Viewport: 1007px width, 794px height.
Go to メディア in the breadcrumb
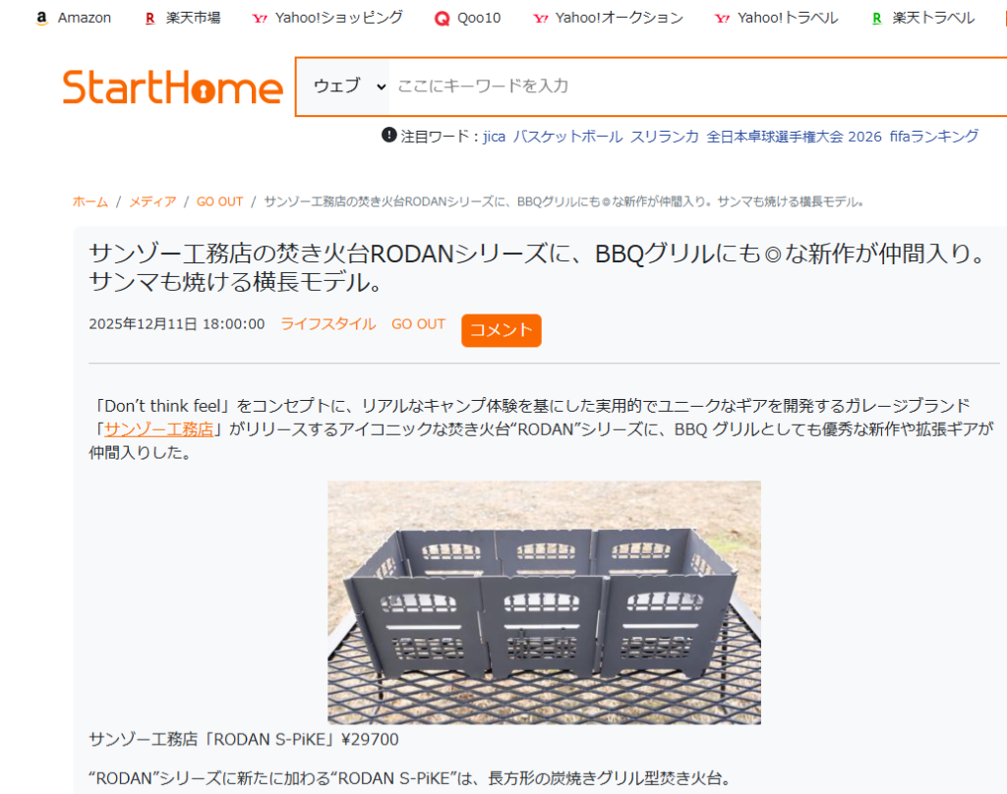(x=152, y=201)
